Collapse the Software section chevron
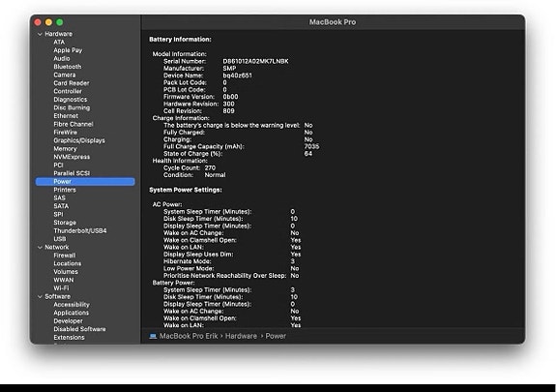Screen dimensions: 556x392 (x=40, y=296)
